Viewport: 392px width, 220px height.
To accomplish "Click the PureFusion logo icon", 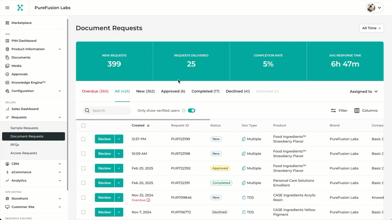I will (x=20, y=8).
